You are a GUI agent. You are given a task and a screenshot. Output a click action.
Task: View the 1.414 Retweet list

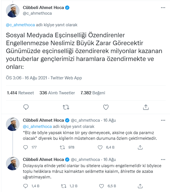pyautogui.click(x=20, y=93)
